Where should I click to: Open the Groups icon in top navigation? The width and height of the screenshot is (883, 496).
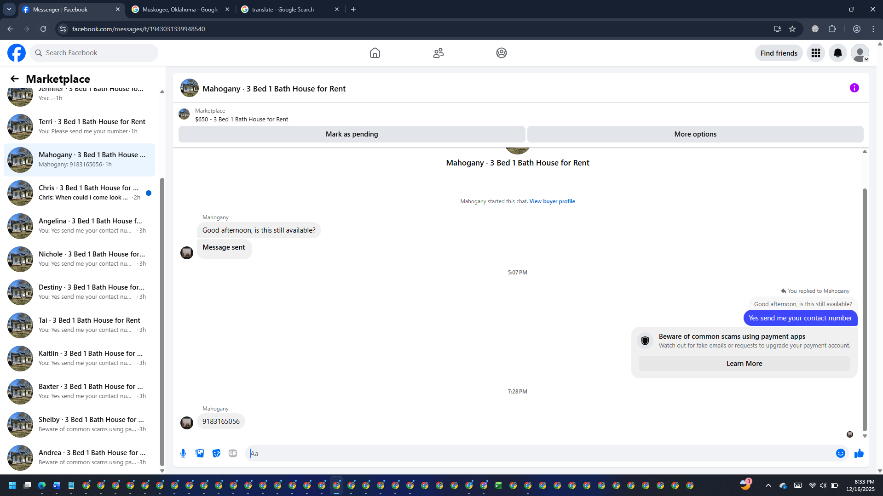[x=502, y=53]
